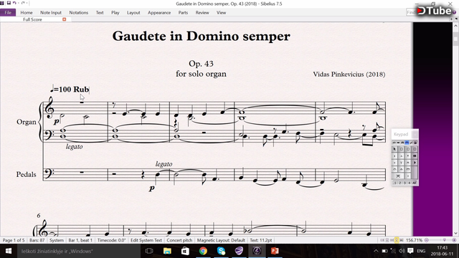459x258 pixels.
Task: Click the Concert pitch status entry
Action: click(x=179, y=240)
